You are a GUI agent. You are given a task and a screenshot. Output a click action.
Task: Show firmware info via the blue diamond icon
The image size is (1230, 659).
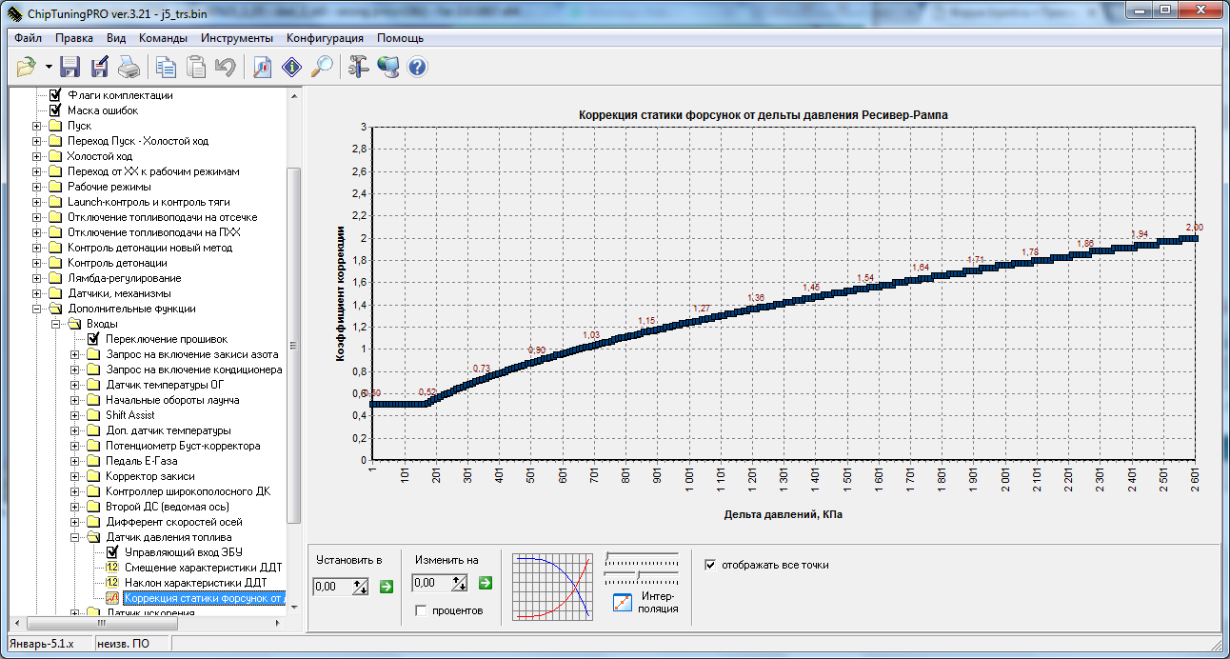click(292, 67)
